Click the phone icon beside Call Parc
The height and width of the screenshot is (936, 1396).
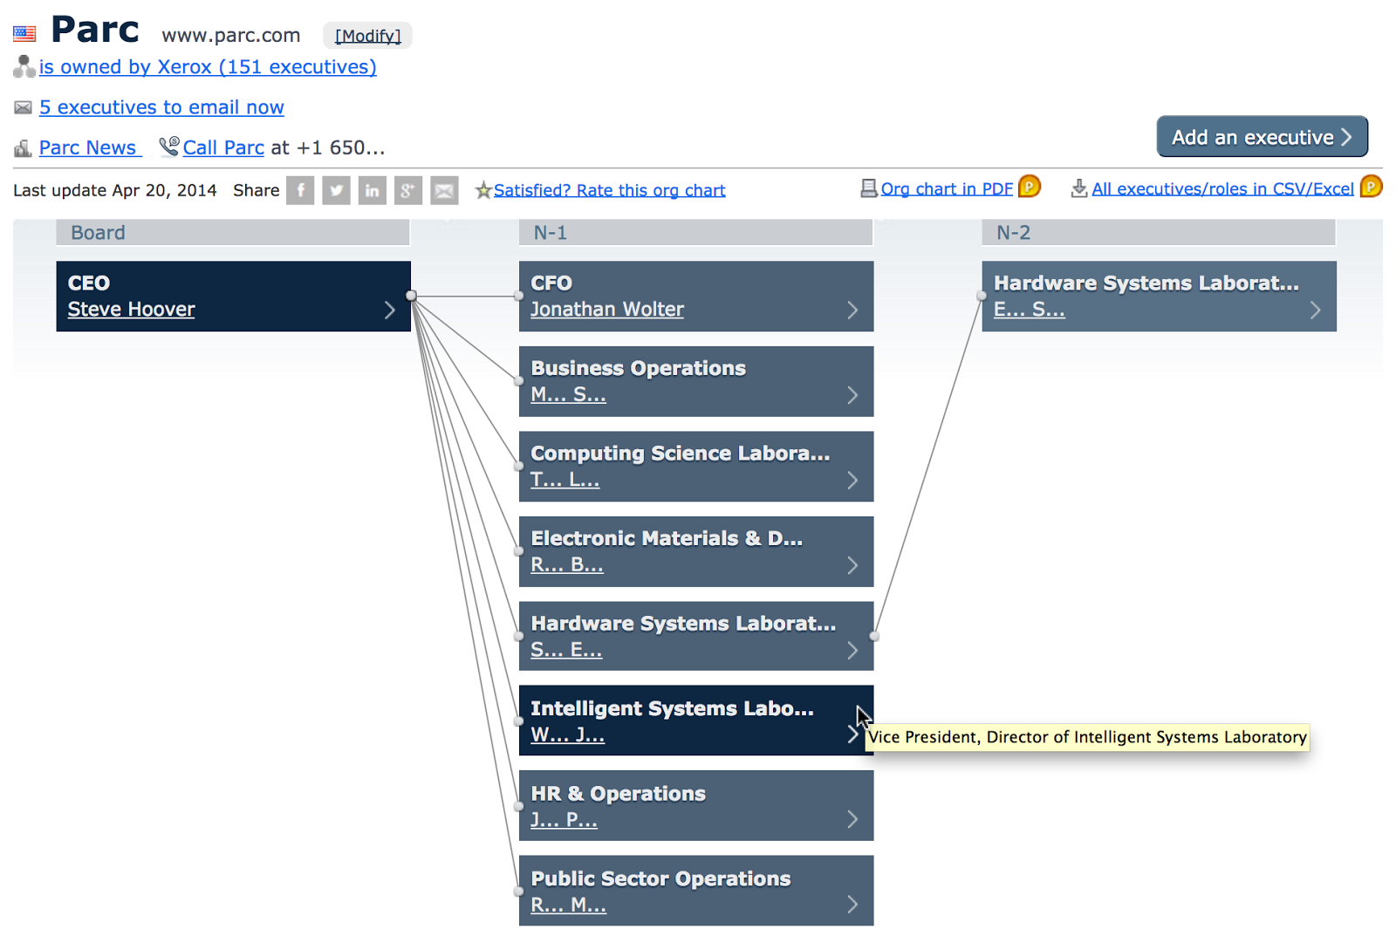pyautogui.click(x=169, y=147)
